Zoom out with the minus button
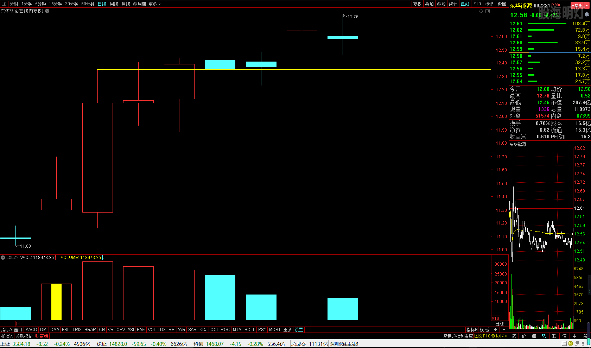The width and height of the screenshot is (591, 348). 504,330
